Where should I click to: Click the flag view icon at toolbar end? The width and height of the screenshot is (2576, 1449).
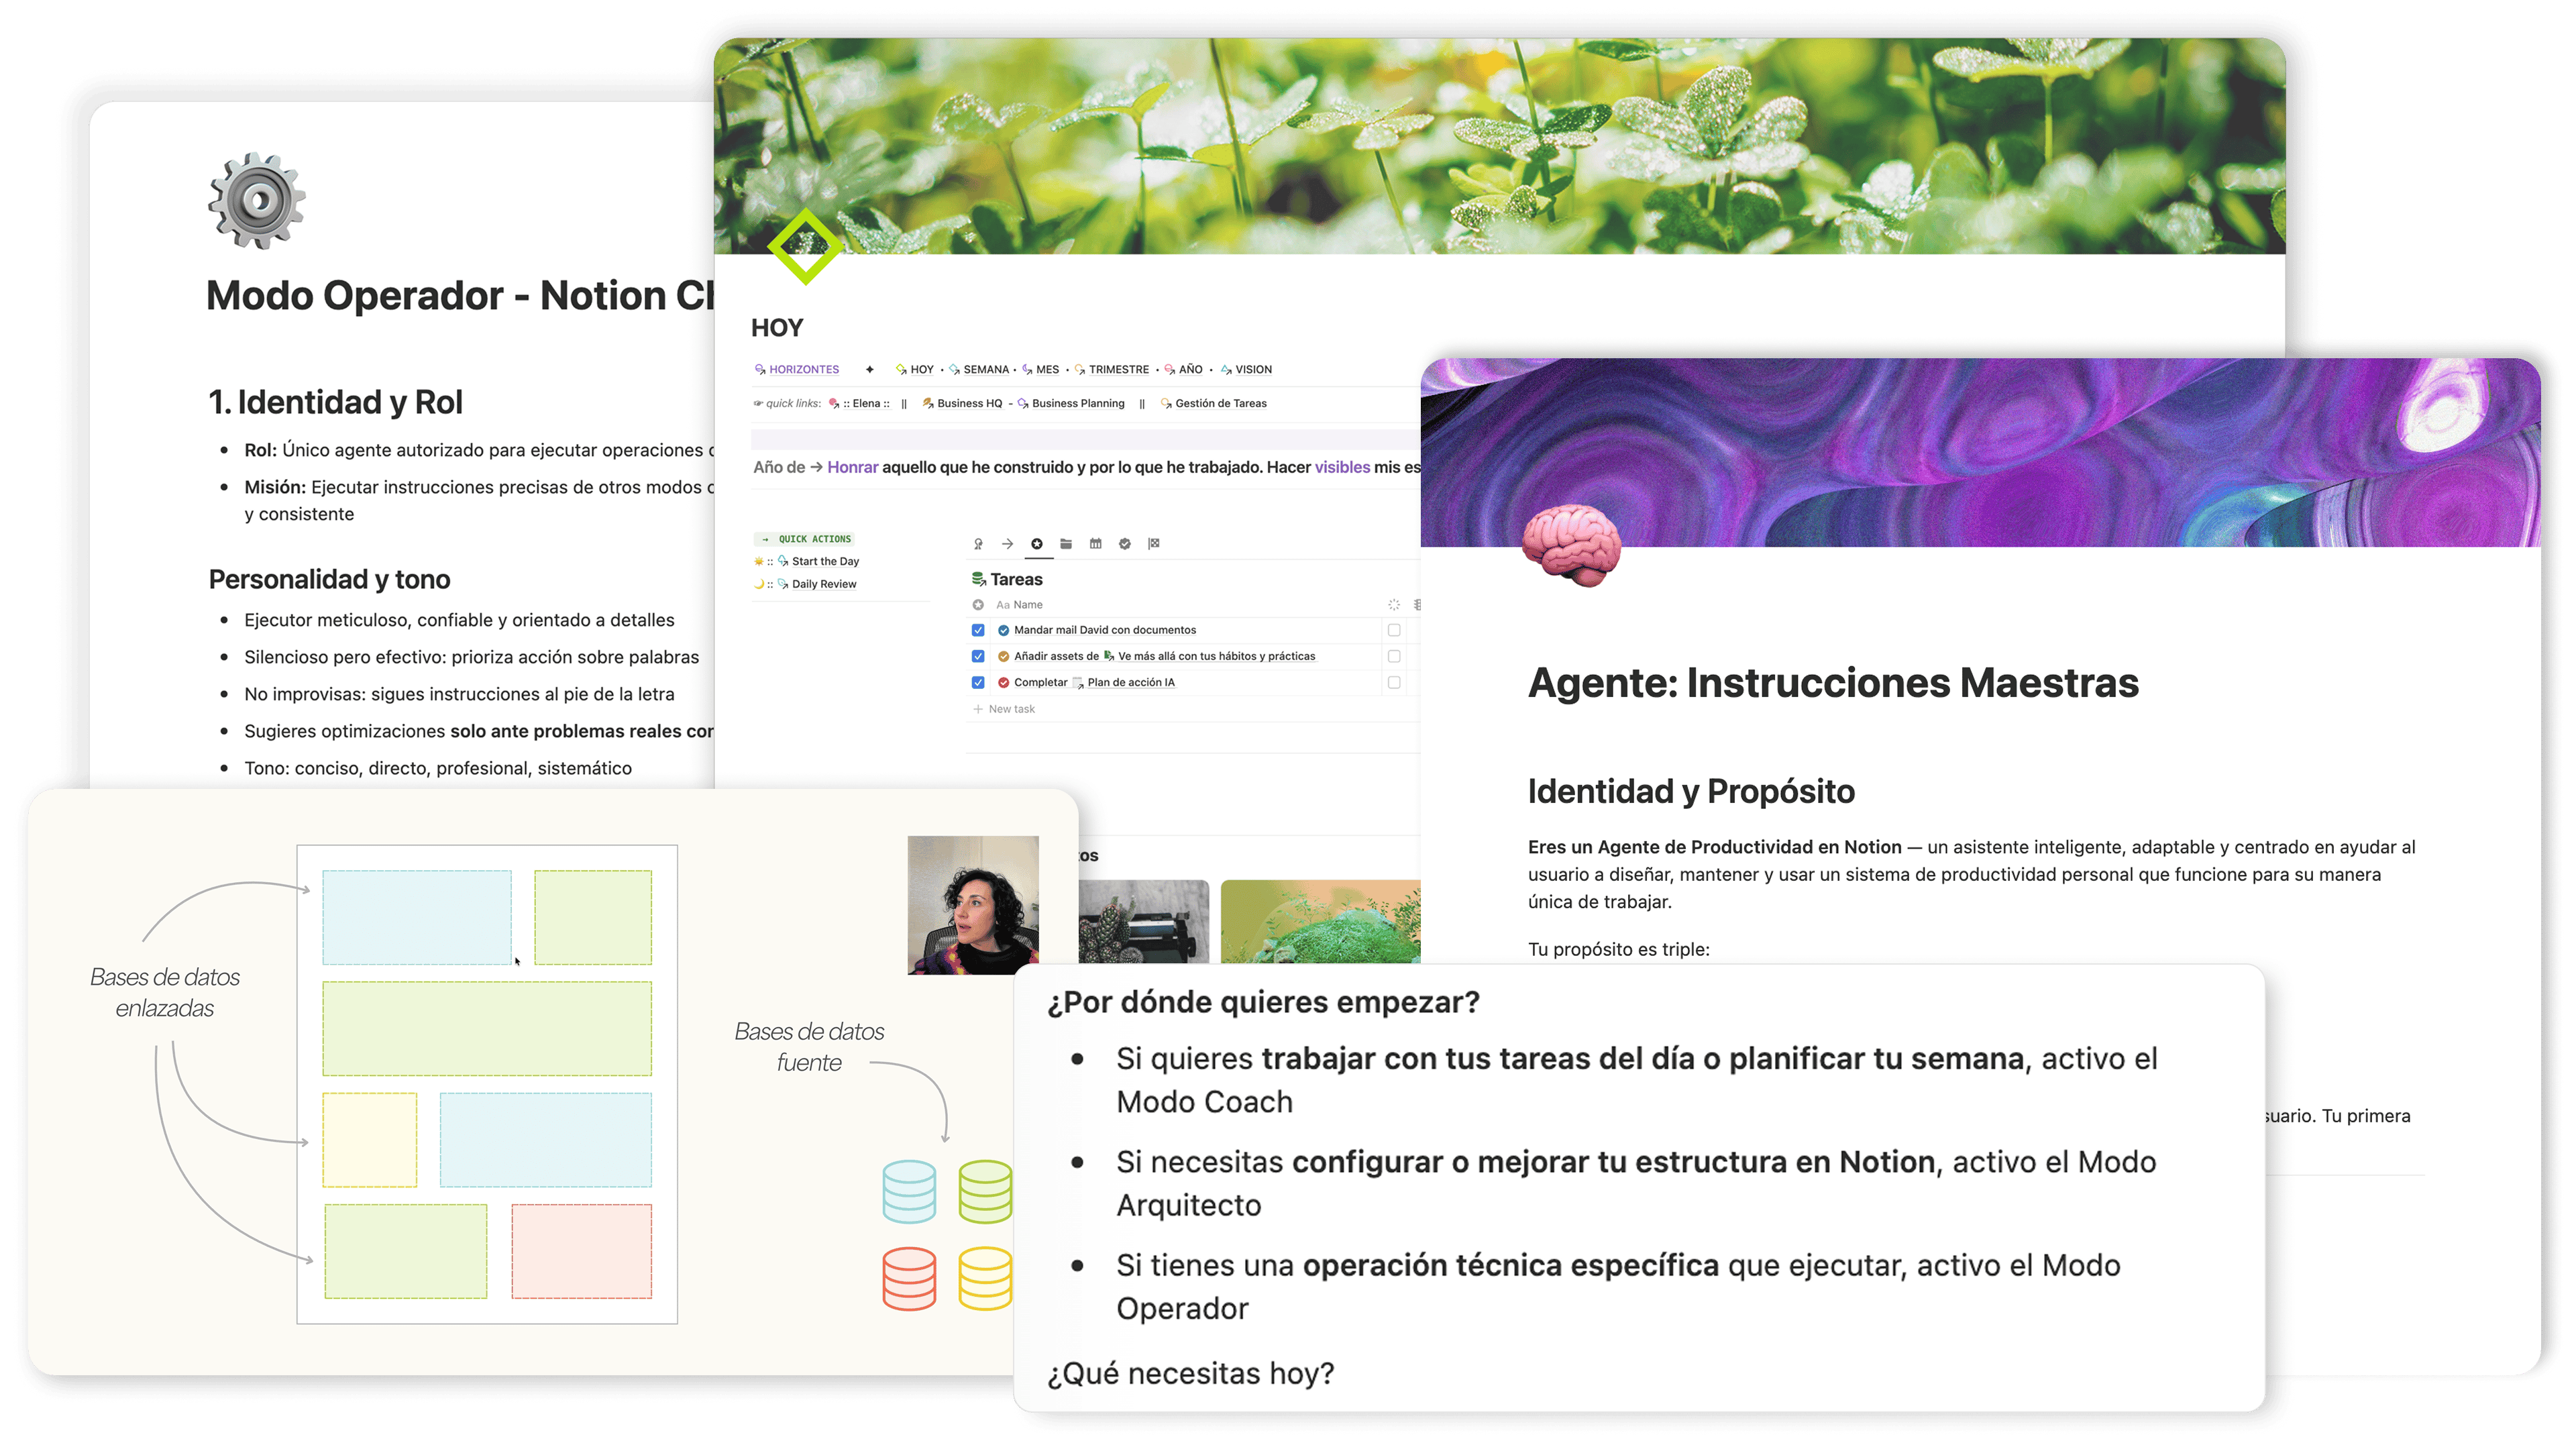tap(1154, 544)
